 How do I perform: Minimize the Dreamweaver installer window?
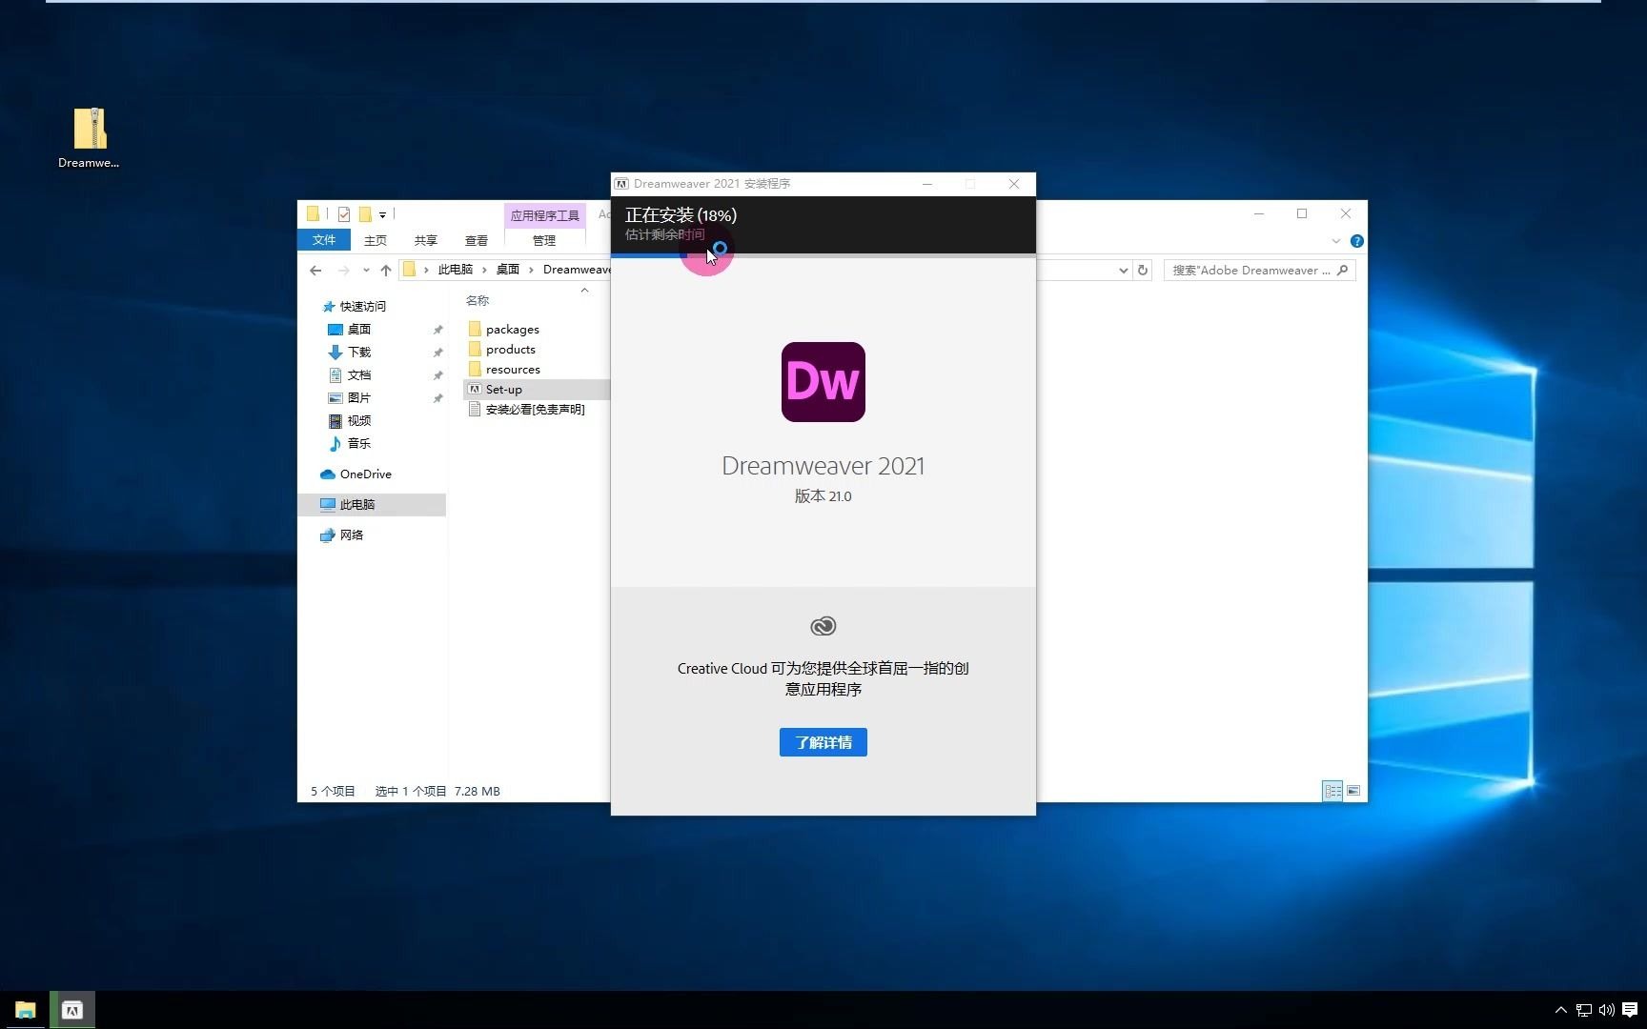point(927,184)
